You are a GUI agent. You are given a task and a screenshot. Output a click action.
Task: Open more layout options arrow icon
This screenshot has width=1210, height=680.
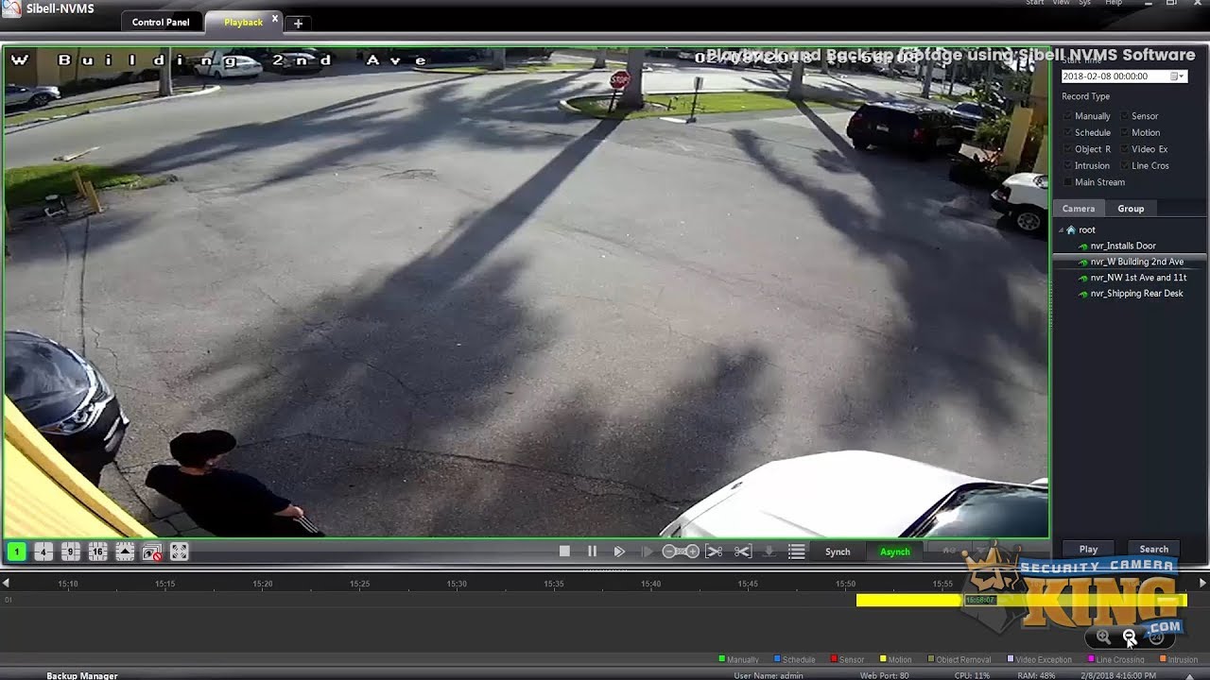[x=125, y=552]
